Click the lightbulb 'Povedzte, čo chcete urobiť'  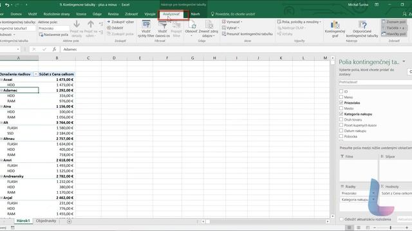coord(232,14)
